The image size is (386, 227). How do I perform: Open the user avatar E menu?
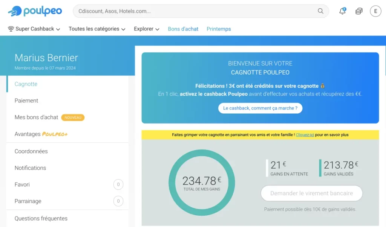click(x=375, y=11)
